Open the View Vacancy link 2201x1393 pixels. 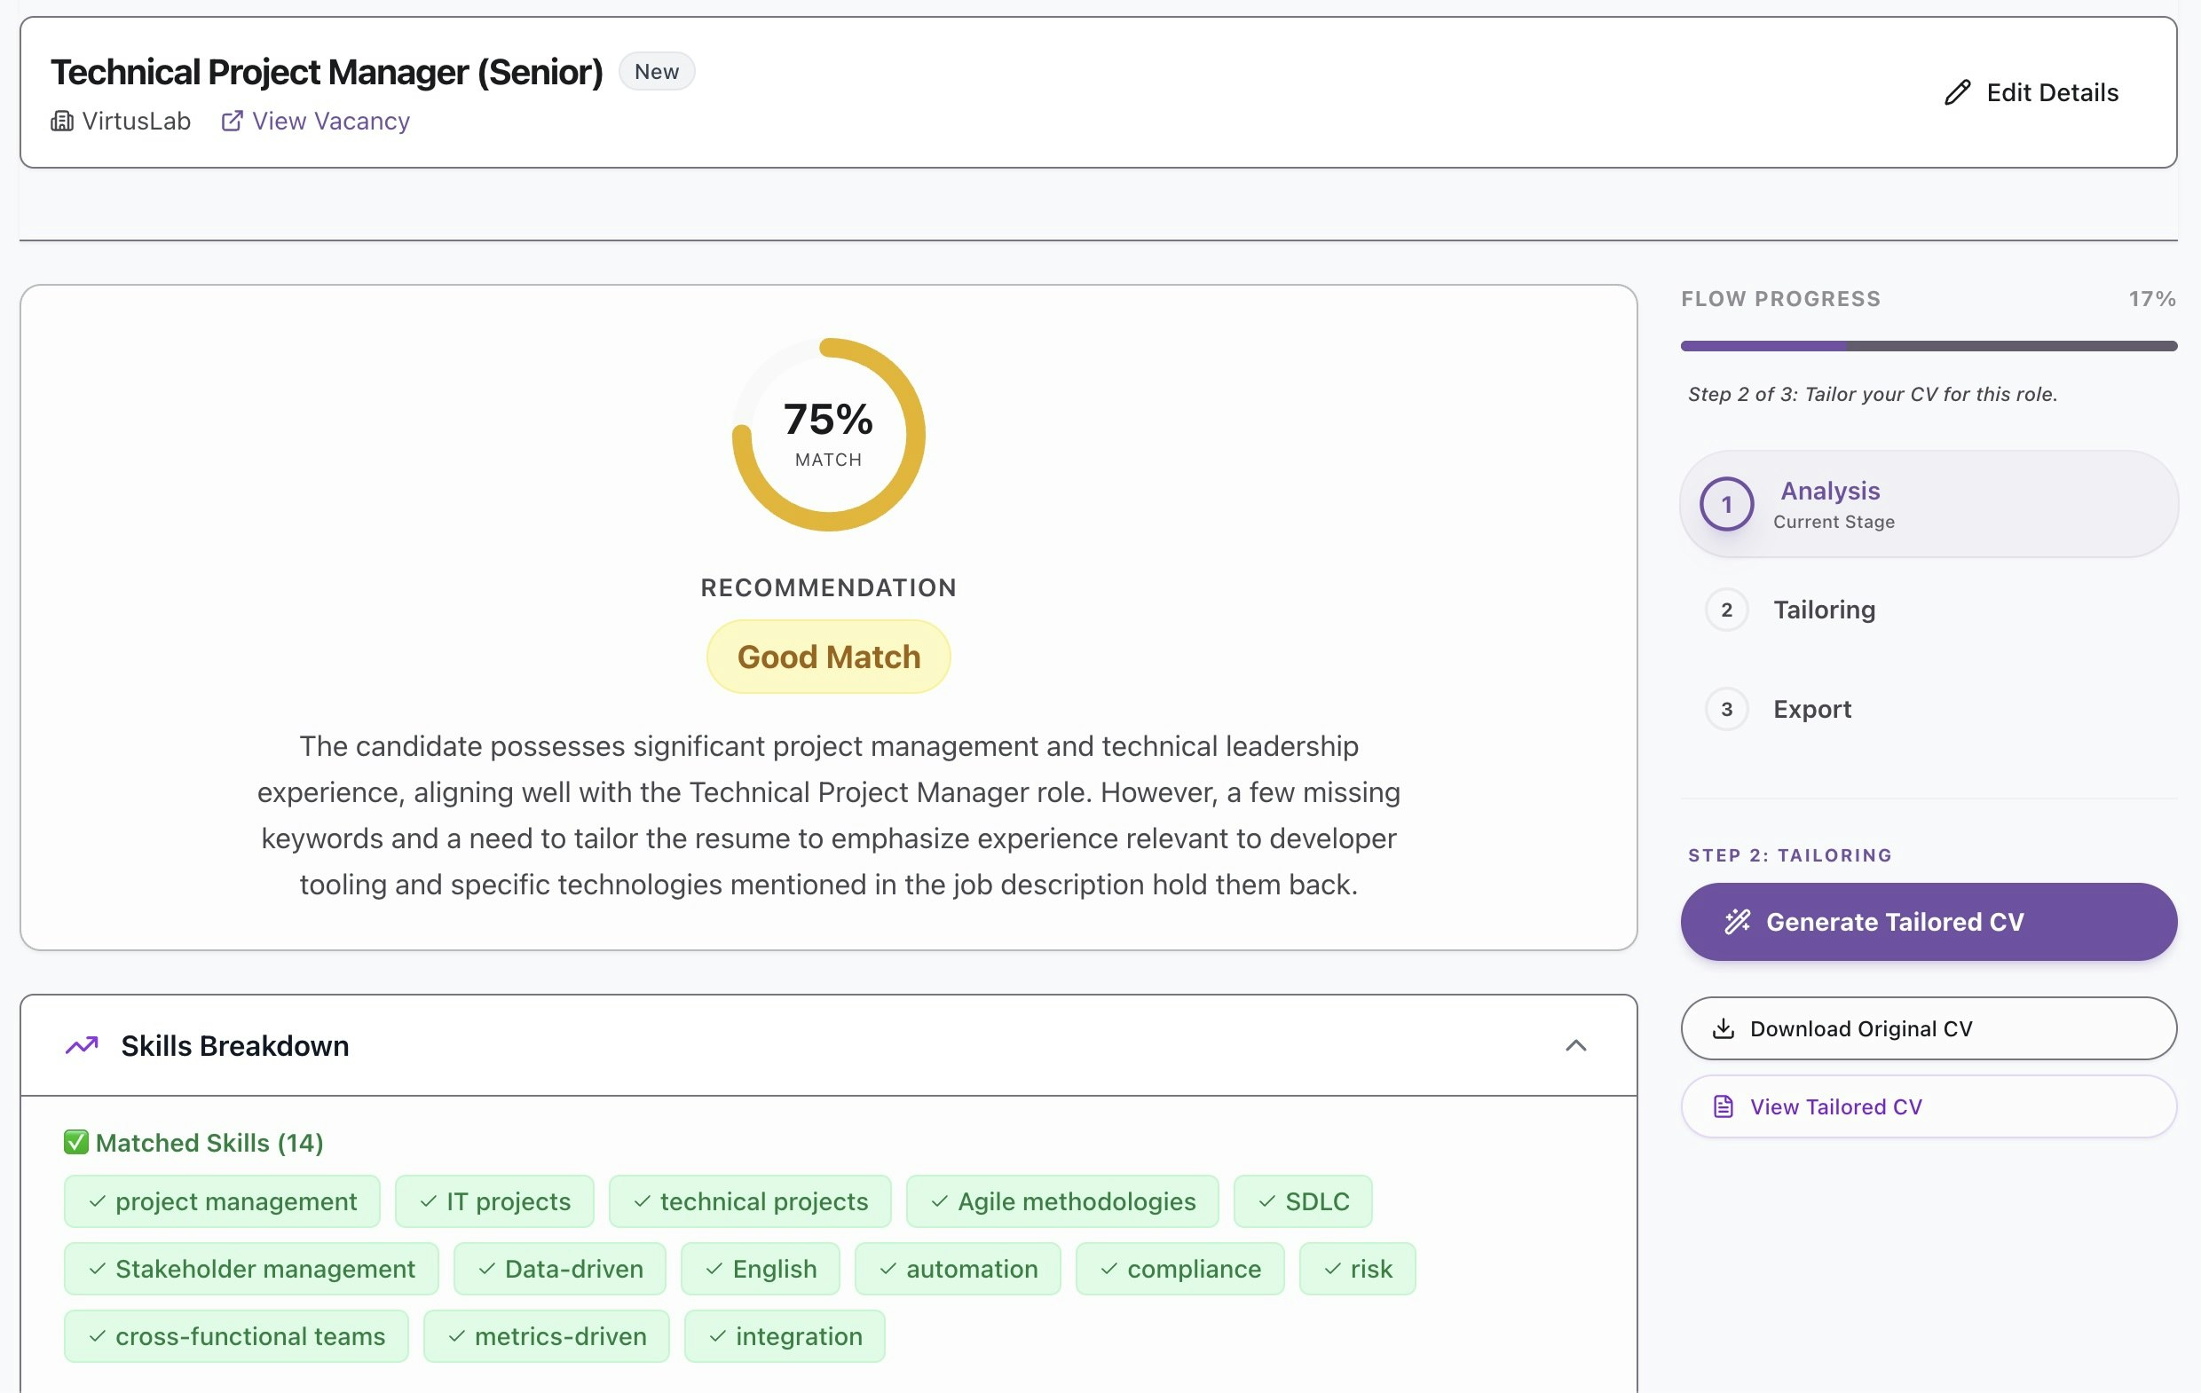coord(330,121)
